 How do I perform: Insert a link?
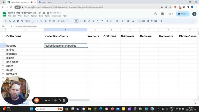(140, 21)
